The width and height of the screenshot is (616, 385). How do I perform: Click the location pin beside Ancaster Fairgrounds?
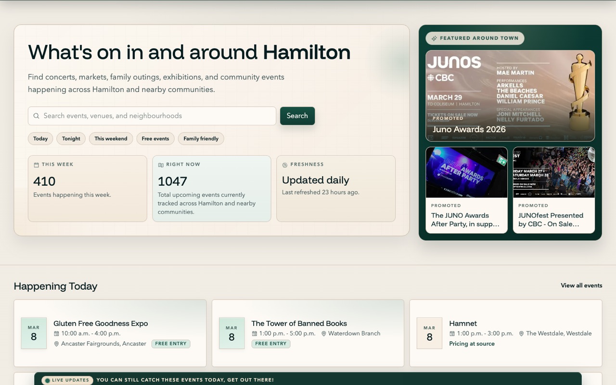57,344
